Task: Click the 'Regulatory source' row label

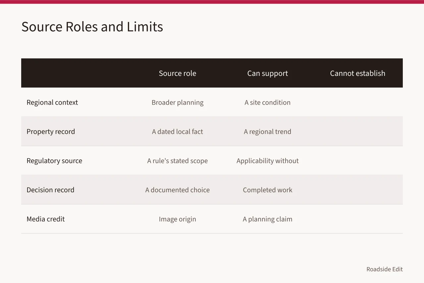Action: click(54, 161)
